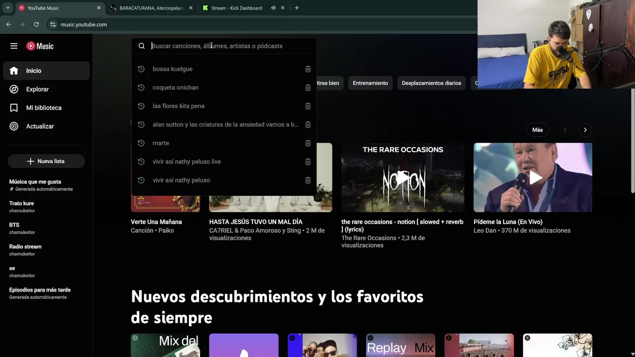The image size is (635, 357).
Task: Open Paiko artist link
Action: 166,231
